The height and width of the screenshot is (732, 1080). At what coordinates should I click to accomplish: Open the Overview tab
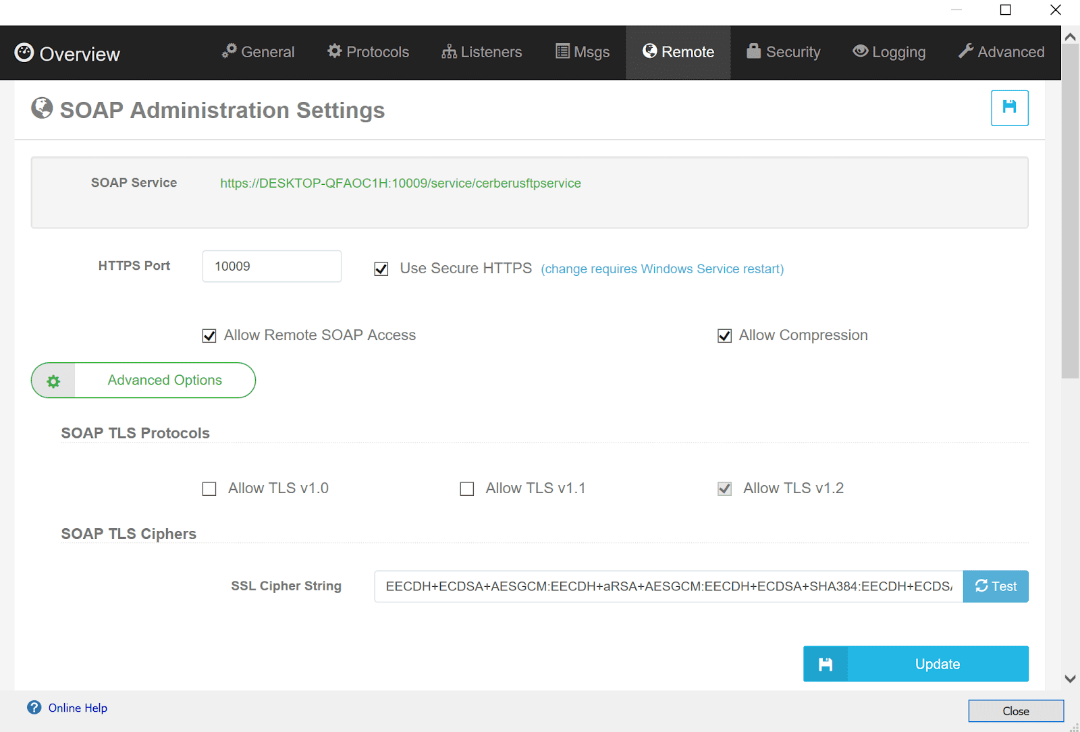(67, 53)
